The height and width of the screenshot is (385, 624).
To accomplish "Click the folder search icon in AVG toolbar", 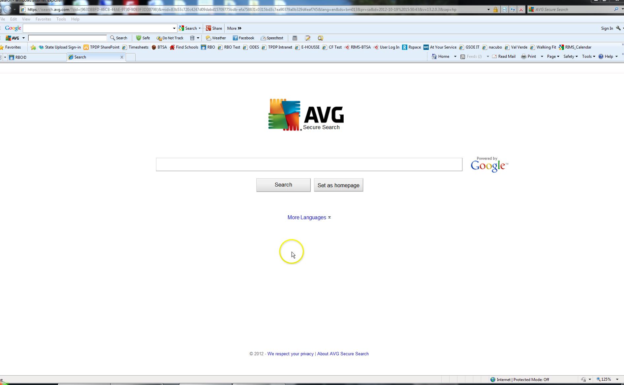I will pos(320,38).
